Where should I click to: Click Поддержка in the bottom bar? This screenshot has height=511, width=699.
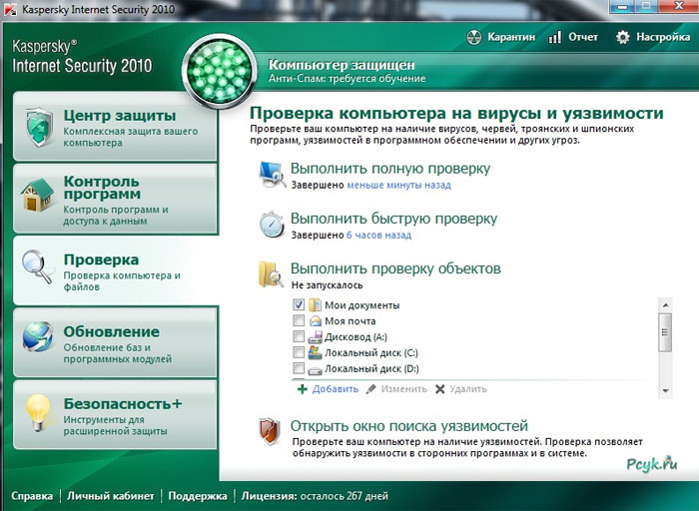click(x=198, y=496)
